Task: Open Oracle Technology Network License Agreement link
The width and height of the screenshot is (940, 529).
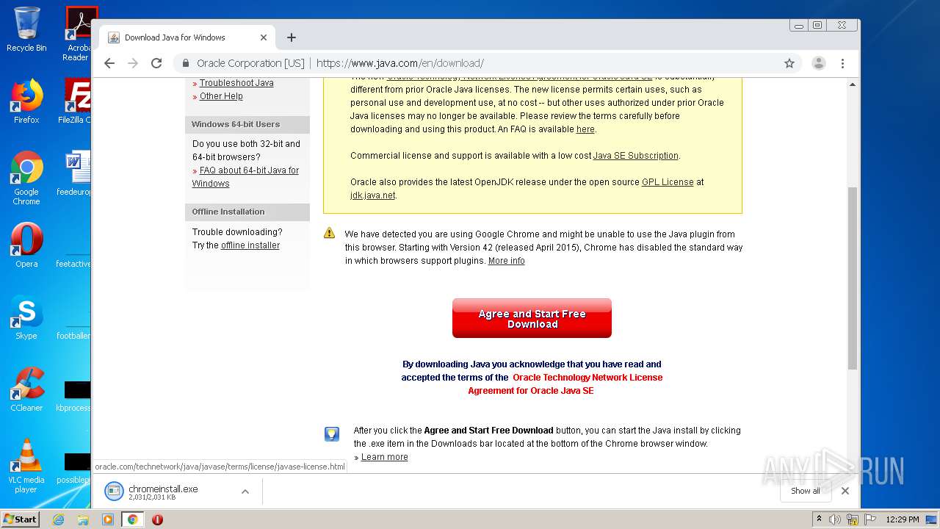Action: tap(565, 384)
